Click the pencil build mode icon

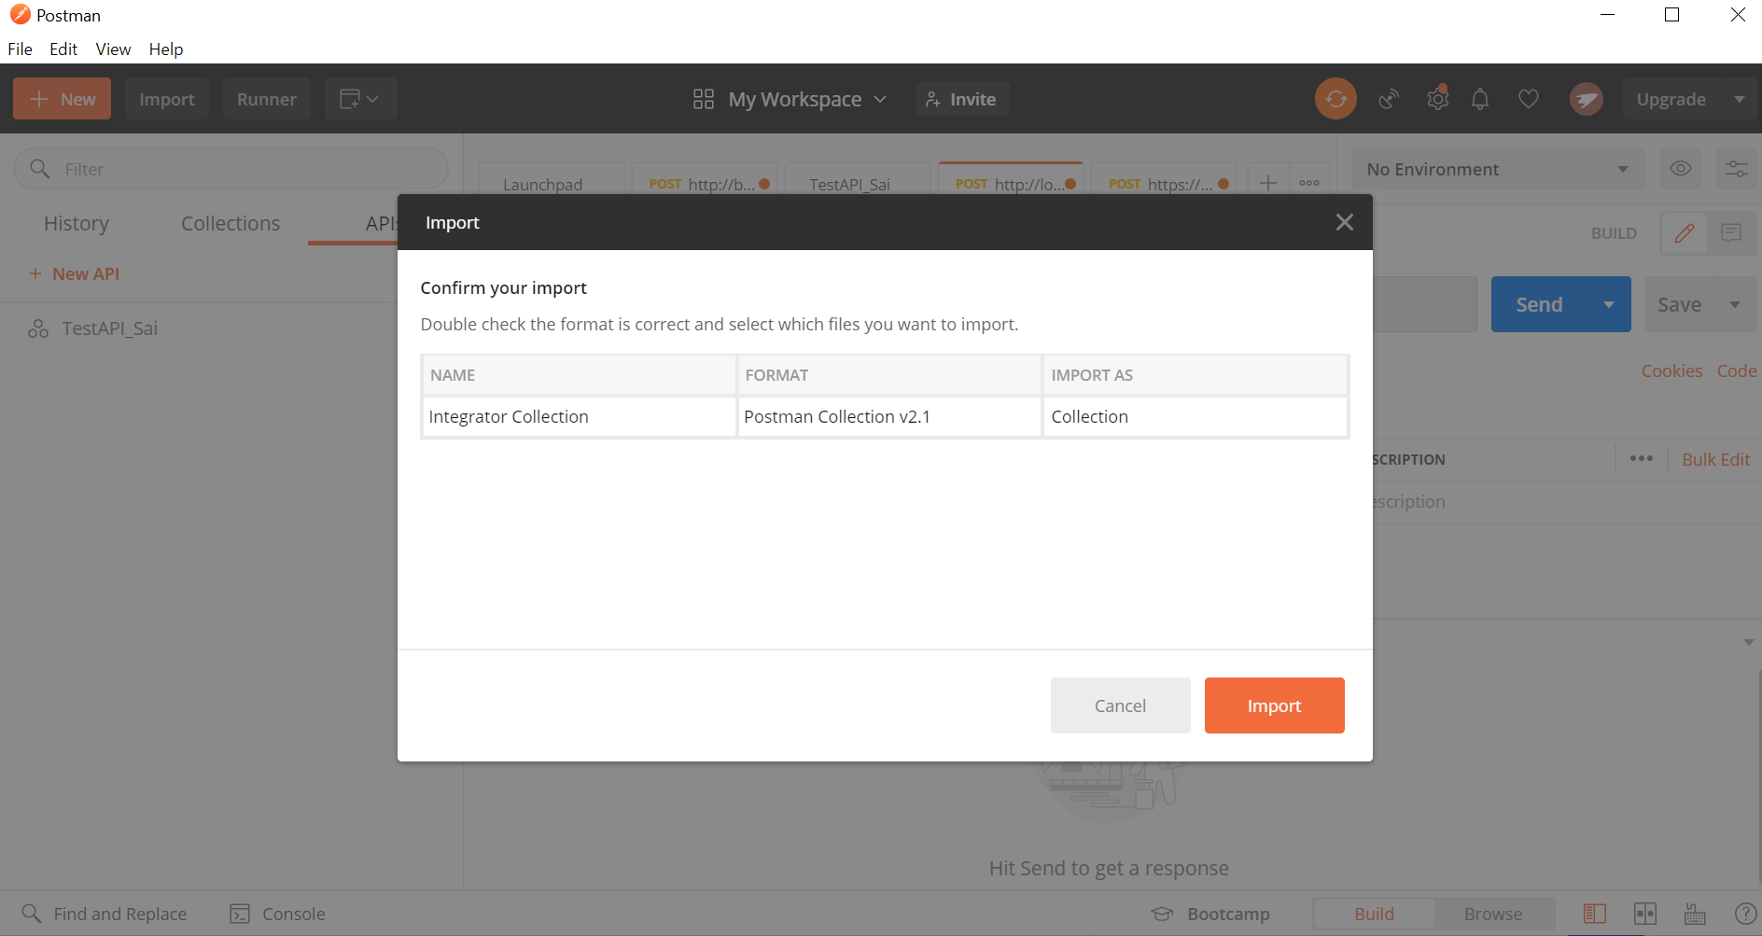tap(1684, 233)
